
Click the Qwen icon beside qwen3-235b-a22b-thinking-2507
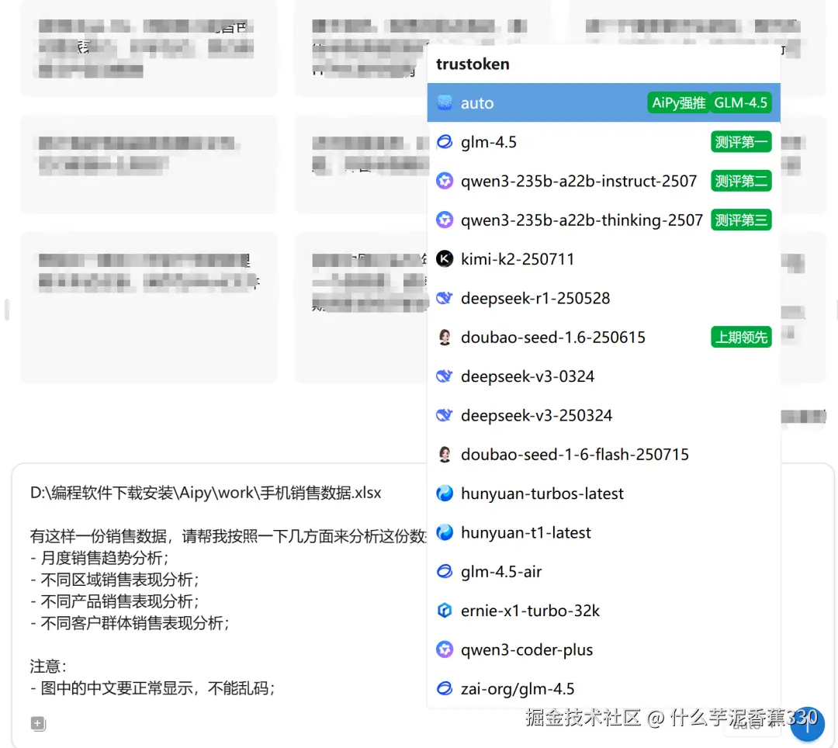[x=445, y=220]
